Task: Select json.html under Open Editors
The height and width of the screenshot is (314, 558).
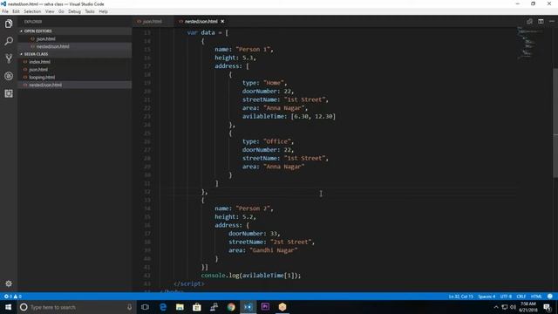Action: pyautogui.click(x=75, y=38)
